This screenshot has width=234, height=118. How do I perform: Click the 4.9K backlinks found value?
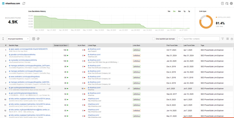(13, 22)
